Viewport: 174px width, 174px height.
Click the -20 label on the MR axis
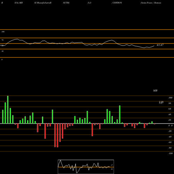[170, 131]
